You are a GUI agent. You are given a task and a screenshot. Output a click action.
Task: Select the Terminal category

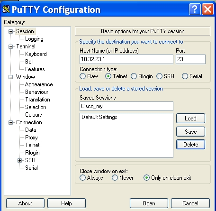(x=26, y=46)
